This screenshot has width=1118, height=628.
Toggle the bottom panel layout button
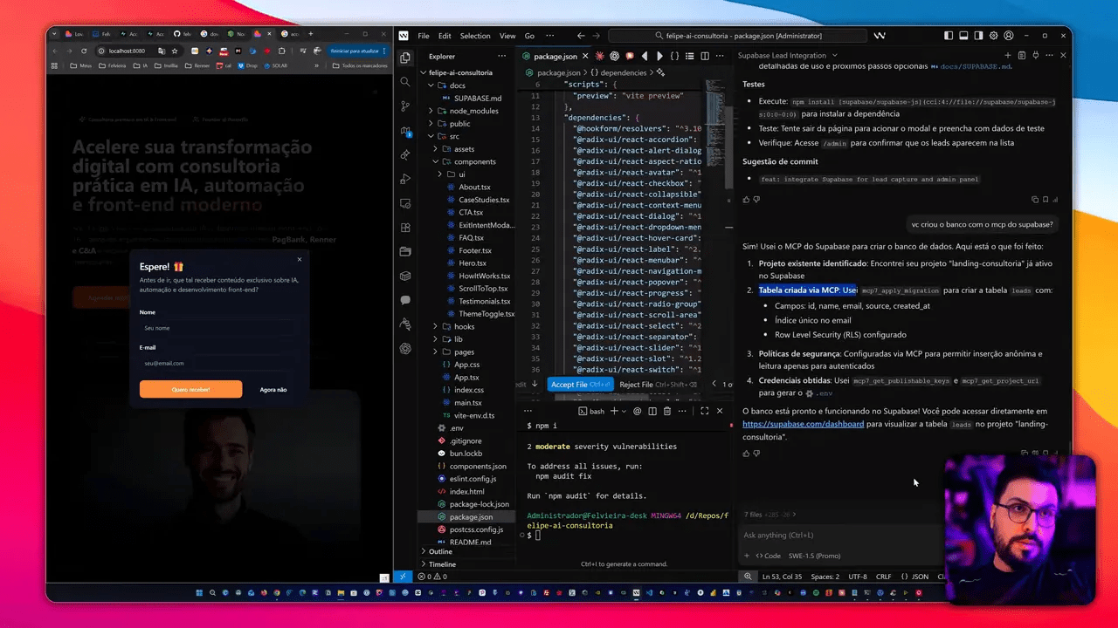pyautogui.click(x=963, y=36)
